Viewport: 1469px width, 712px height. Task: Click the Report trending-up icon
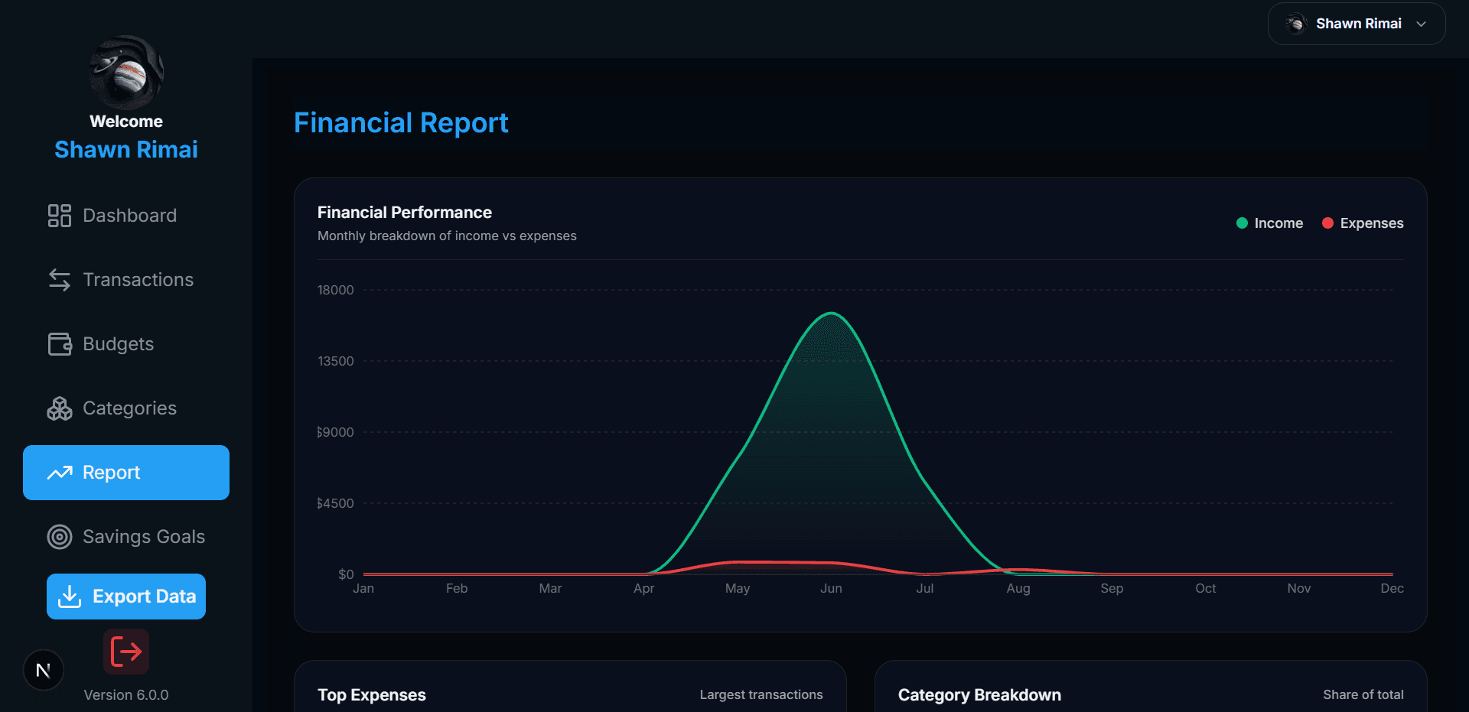pos(60,473)
